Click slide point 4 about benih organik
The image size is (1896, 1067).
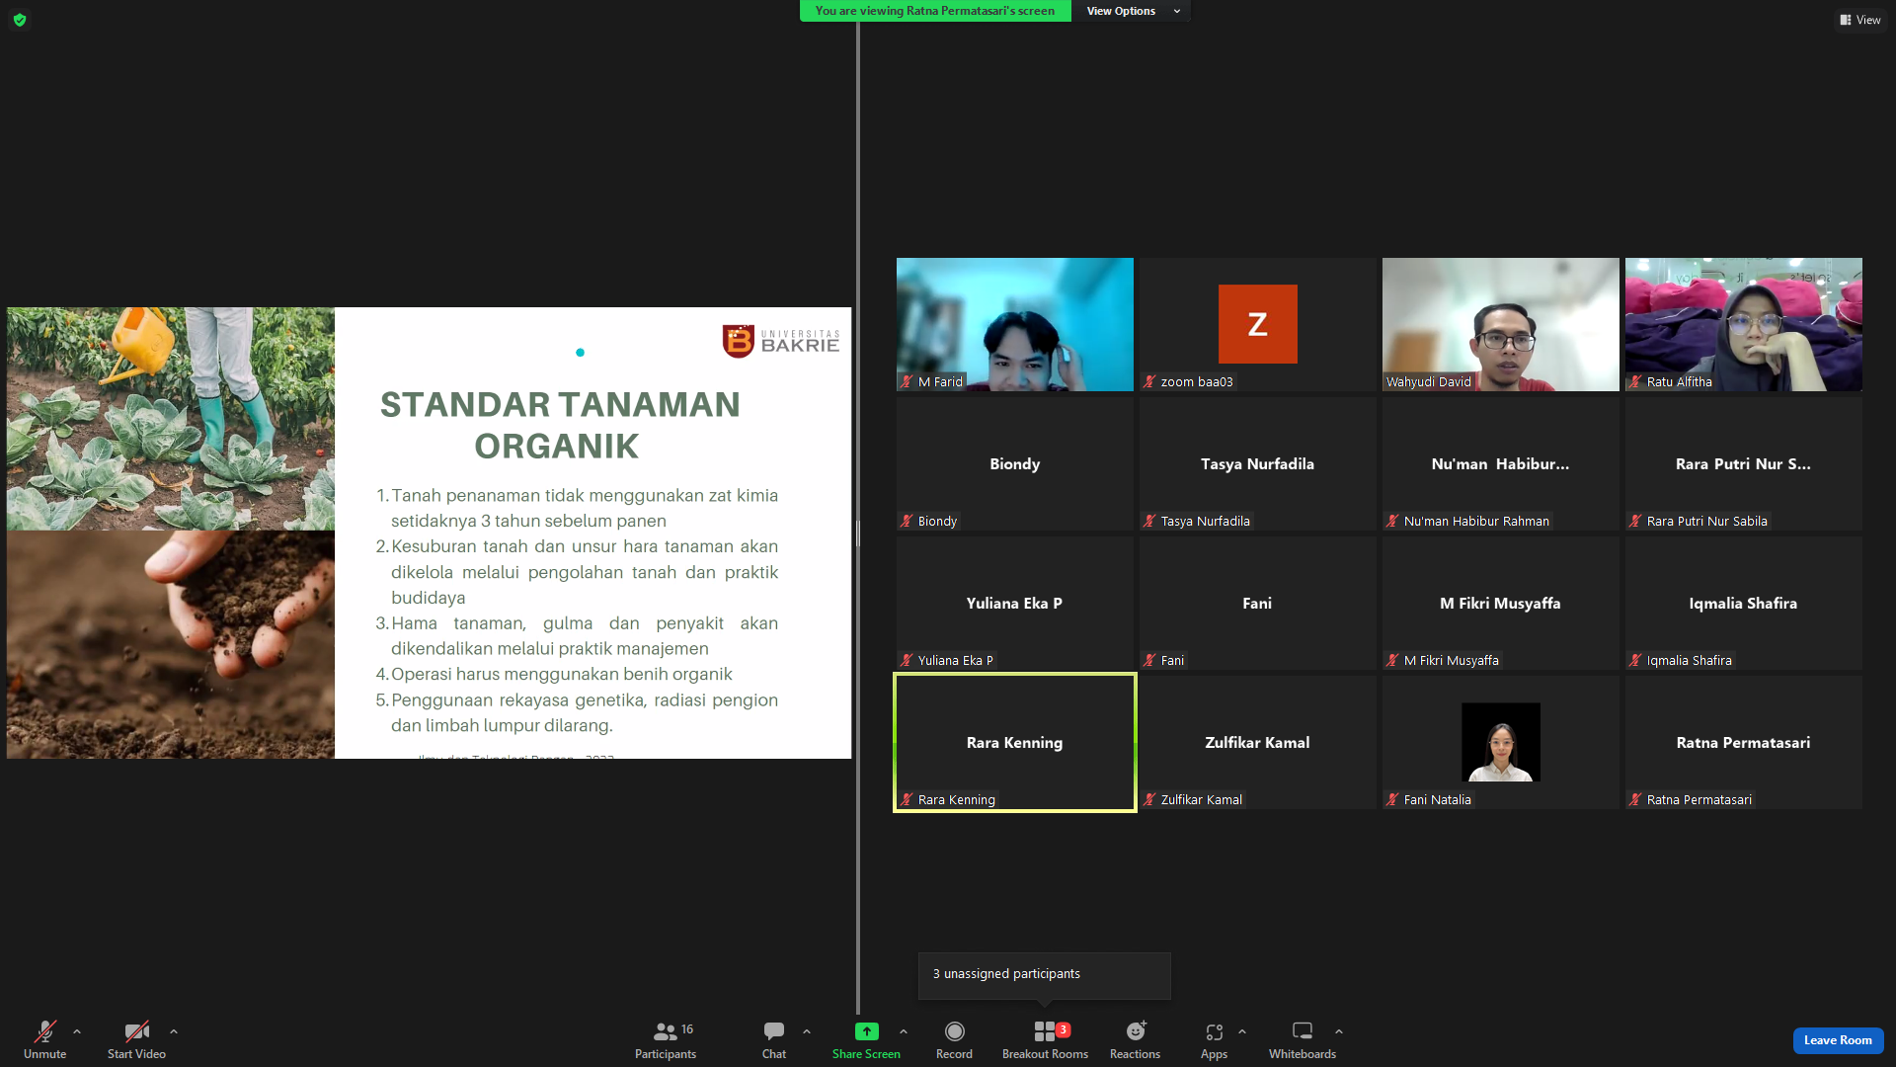tap(554, 674)
